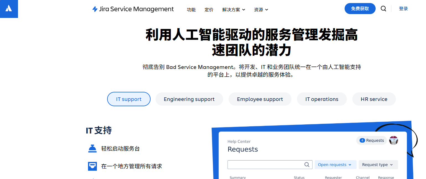Expand the 解决方案 menu
The width and height of the screenshot is (426, 179).
click(234, 10)
